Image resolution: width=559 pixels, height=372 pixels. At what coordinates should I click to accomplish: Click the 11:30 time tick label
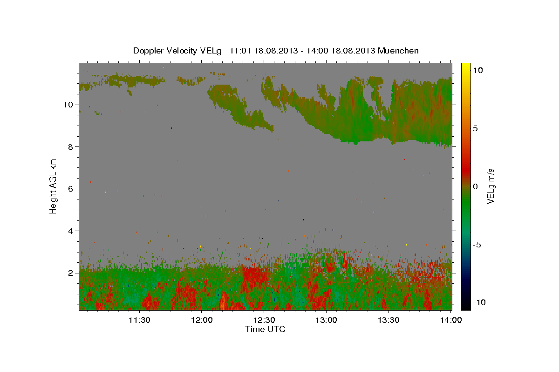tap(139, 320)
